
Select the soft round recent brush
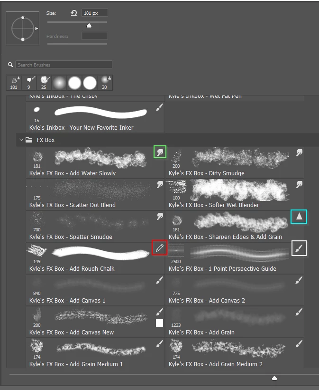click(x=59, y=83)
